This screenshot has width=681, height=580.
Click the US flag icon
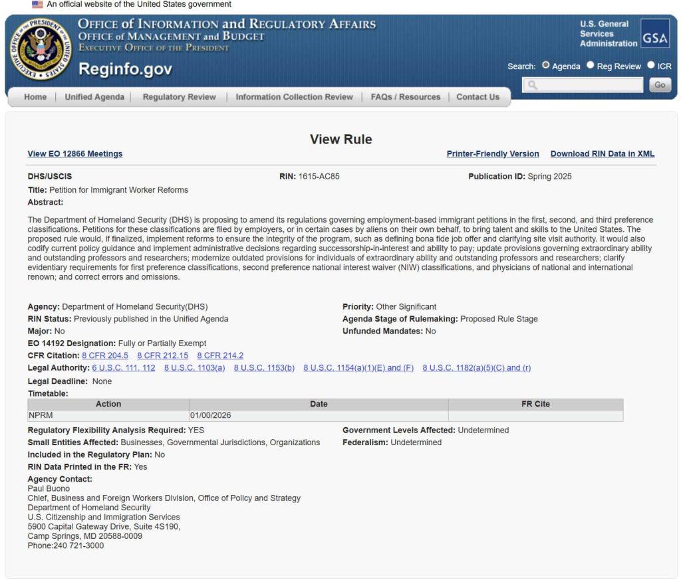click(x=37, y=5)
